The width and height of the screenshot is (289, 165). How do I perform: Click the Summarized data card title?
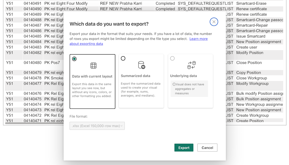coord(136,76)
